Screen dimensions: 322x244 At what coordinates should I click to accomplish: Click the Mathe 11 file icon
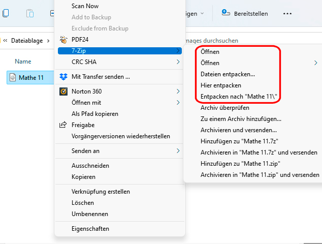tap(13, 78)
